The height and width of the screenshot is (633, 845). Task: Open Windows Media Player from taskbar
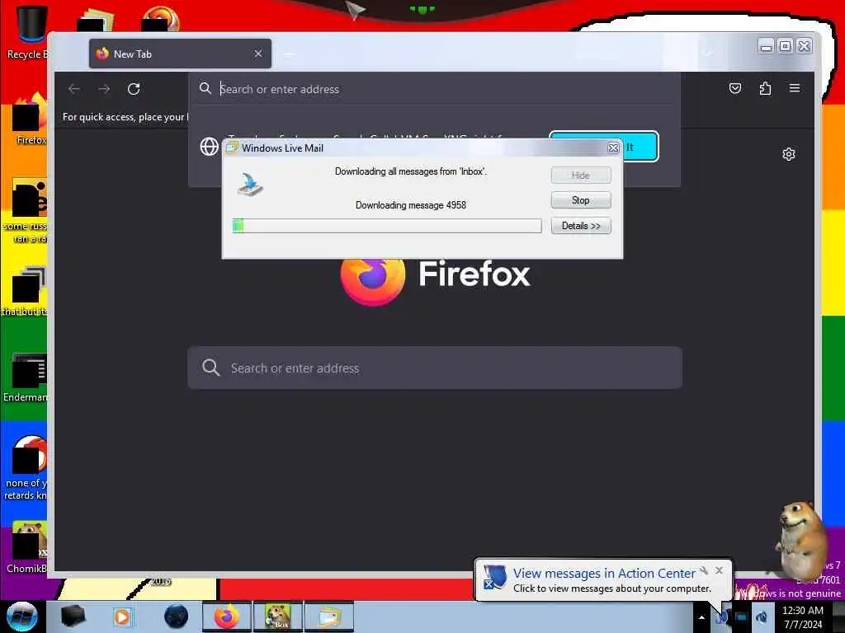tap(123, 617)
